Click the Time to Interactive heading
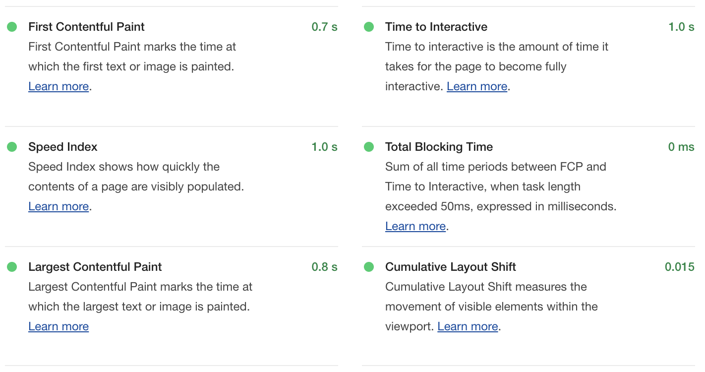This screenshot has width=705, height=372. (x=436, y=27)
